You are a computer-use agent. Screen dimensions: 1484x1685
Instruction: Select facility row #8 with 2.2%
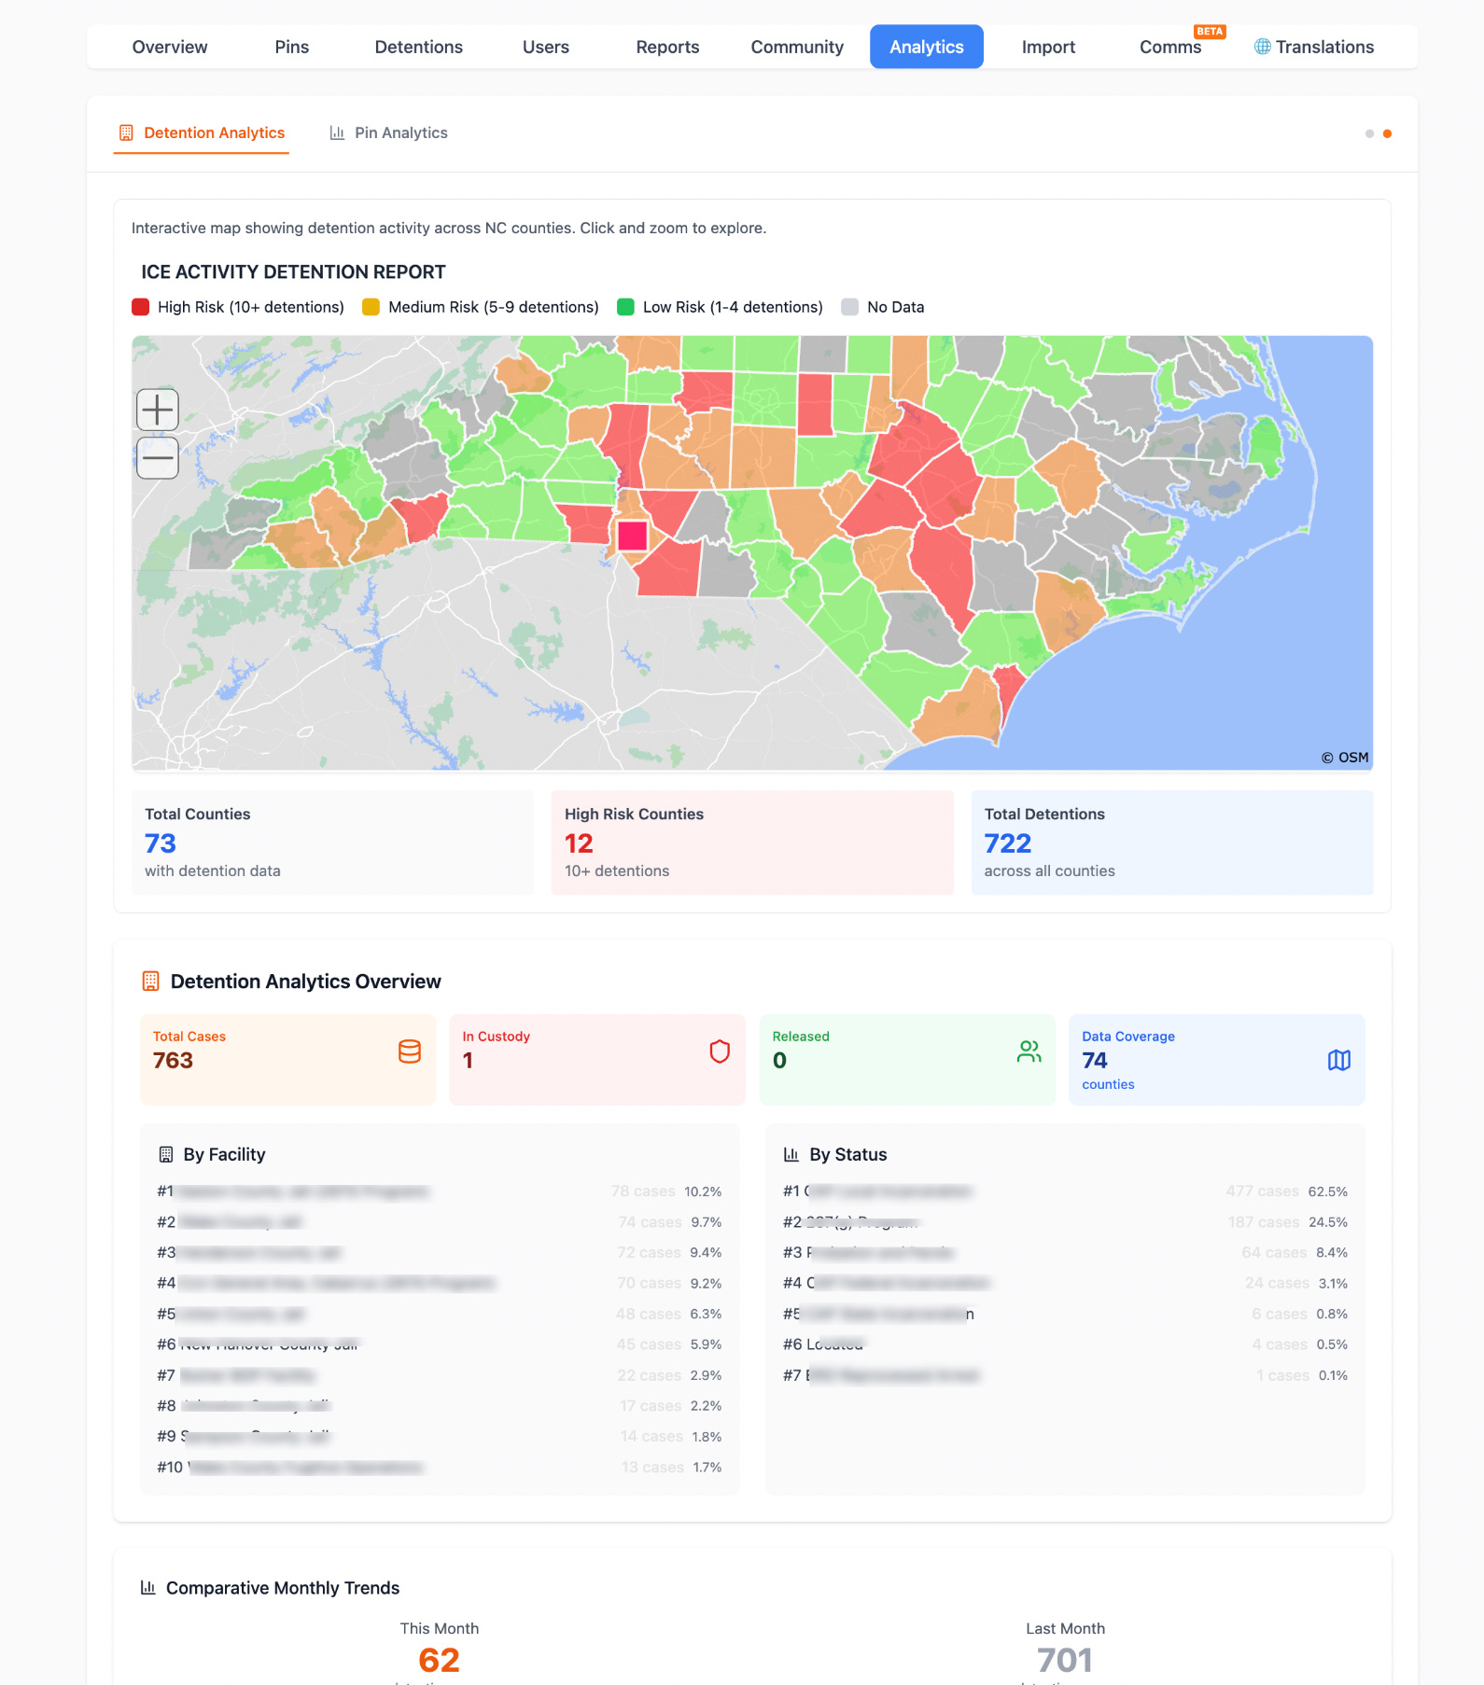[440, 1406]
